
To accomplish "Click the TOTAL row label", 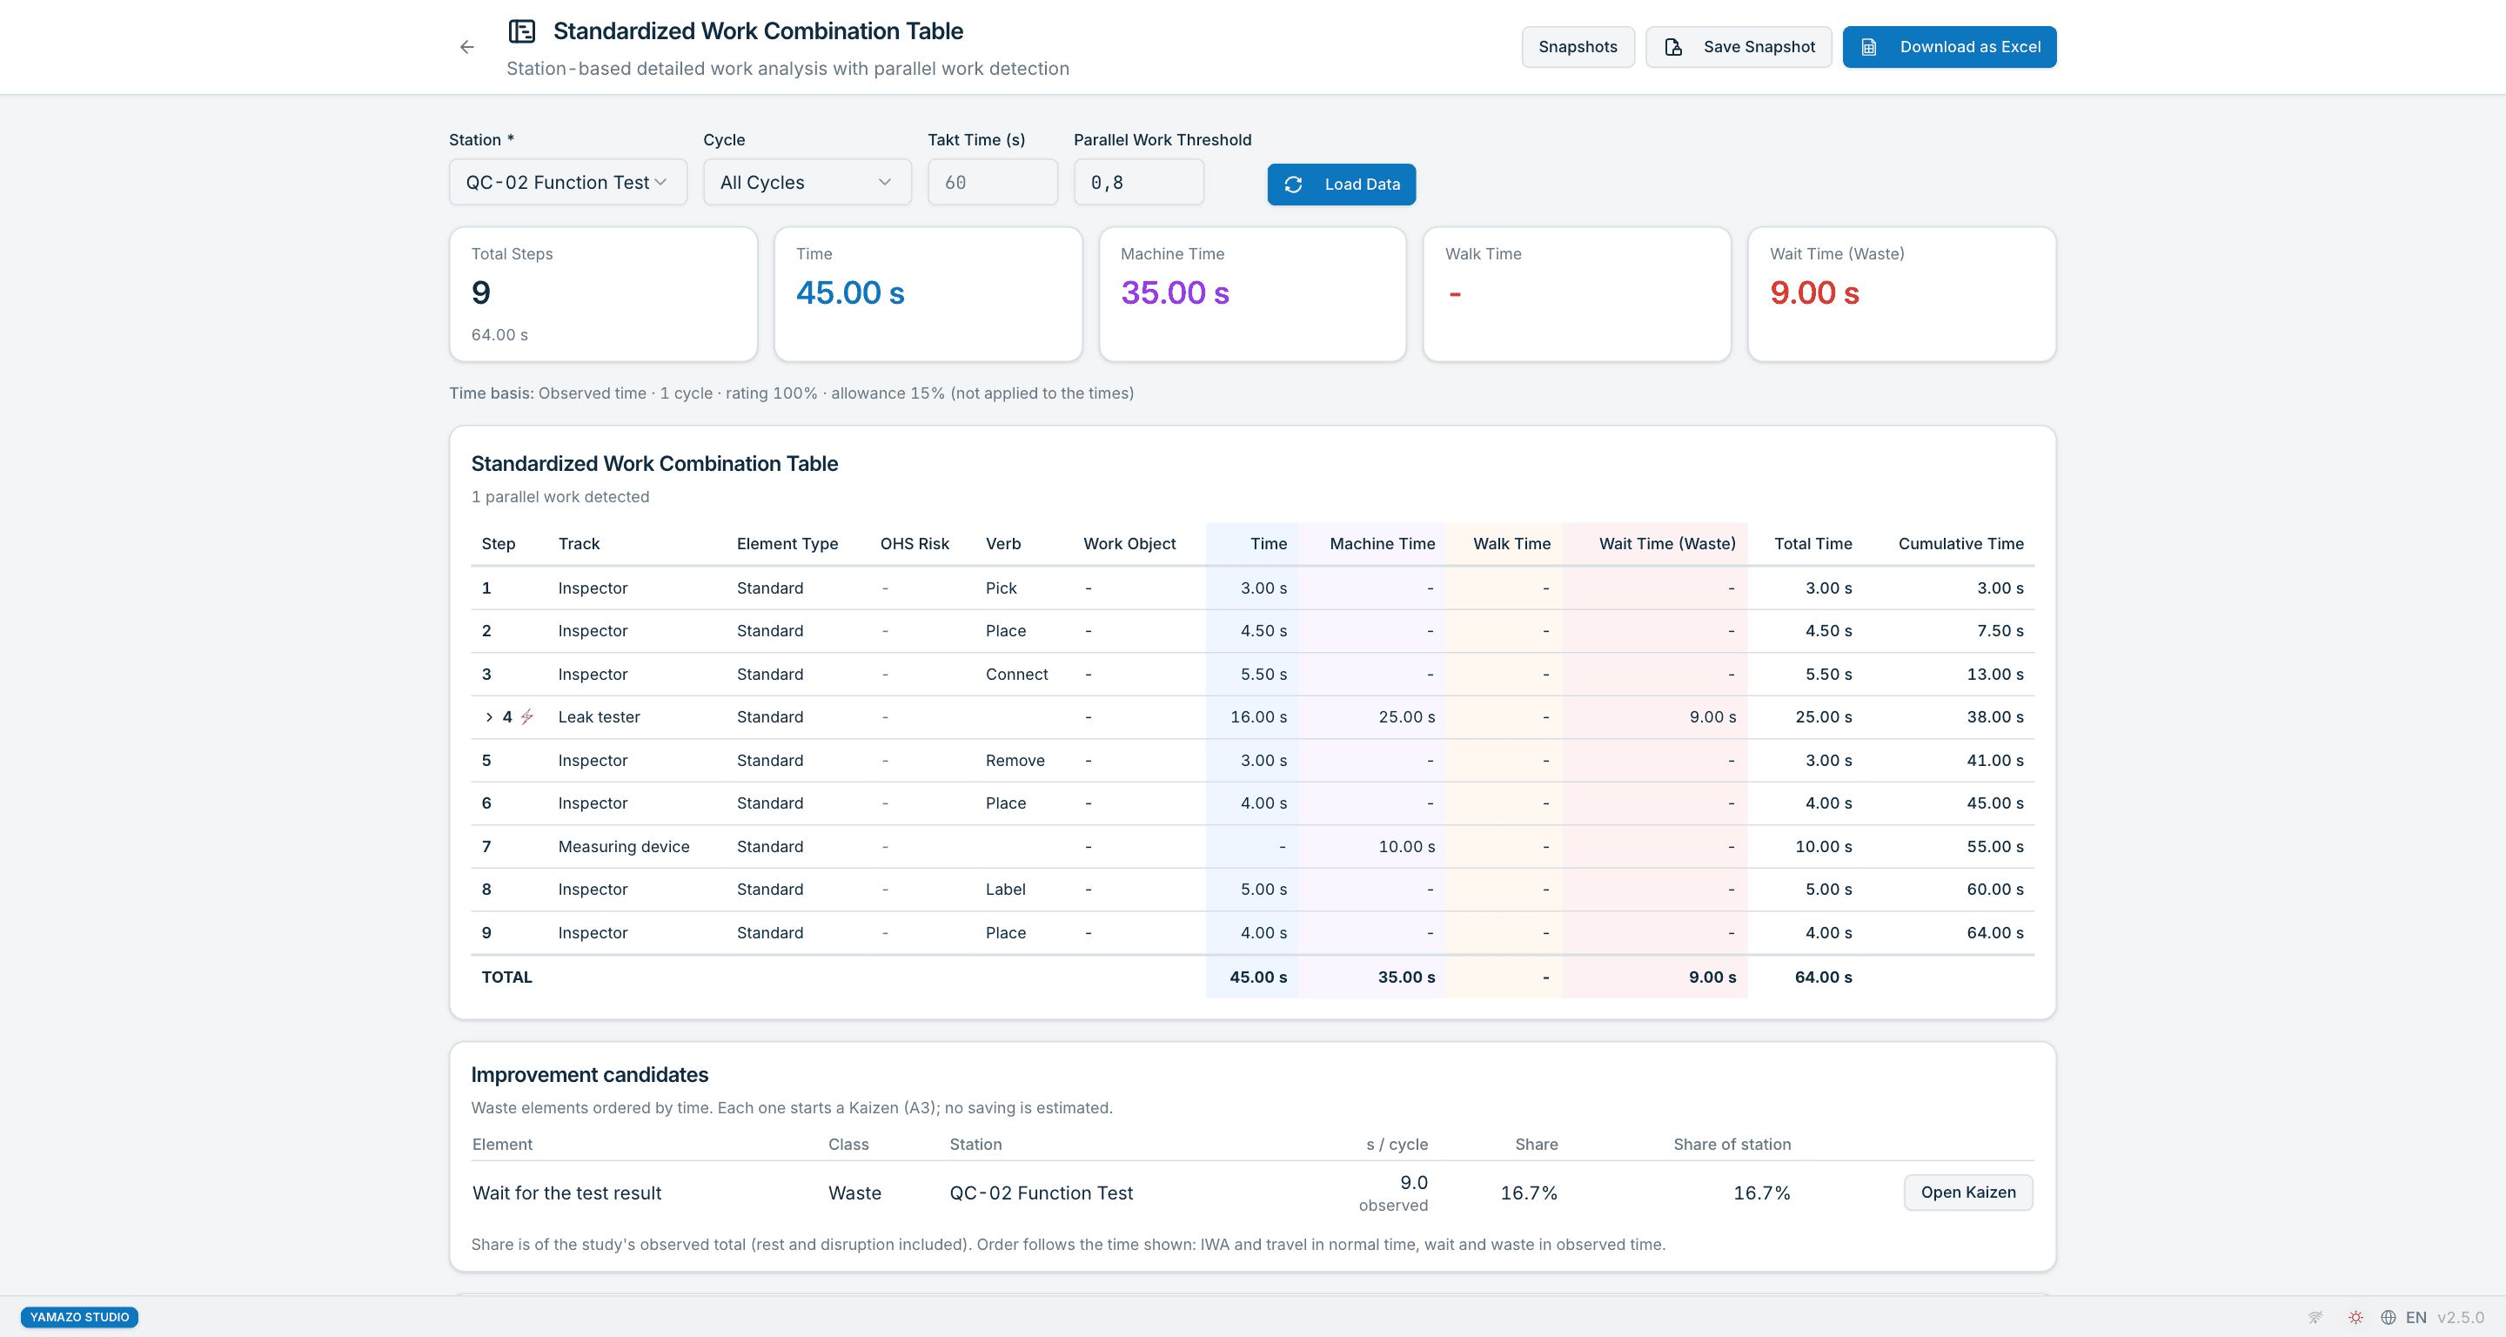I will tap(506, 977).
